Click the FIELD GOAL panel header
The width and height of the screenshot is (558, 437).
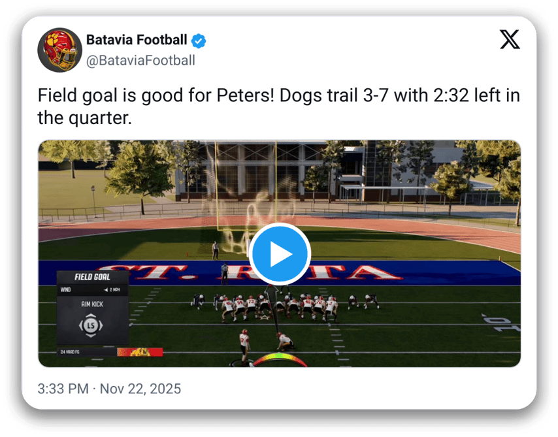tap(92, 277)
